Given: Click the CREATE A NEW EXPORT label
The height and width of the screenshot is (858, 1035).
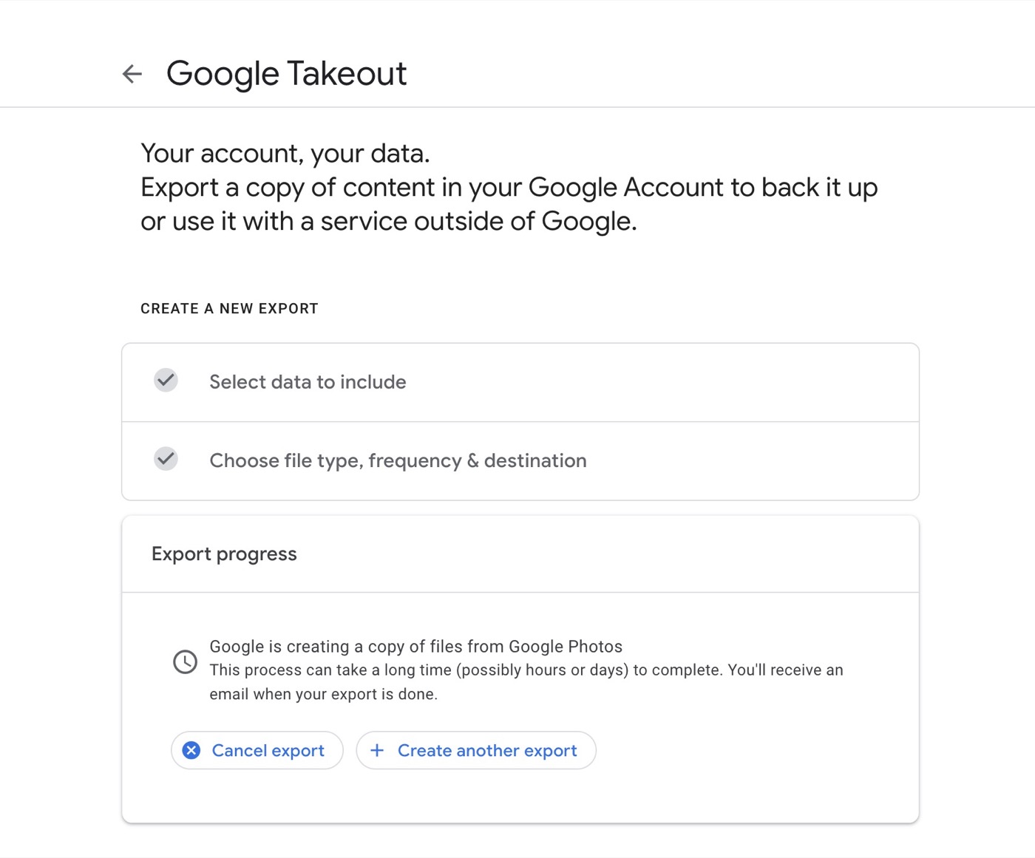Looking at the screenshot, I should pos(229,309).
